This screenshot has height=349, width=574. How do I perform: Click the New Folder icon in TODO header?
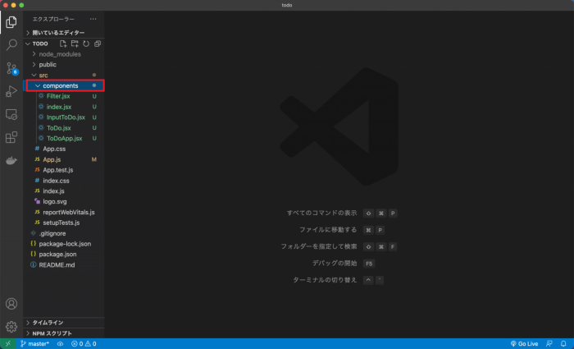[75, 44]
